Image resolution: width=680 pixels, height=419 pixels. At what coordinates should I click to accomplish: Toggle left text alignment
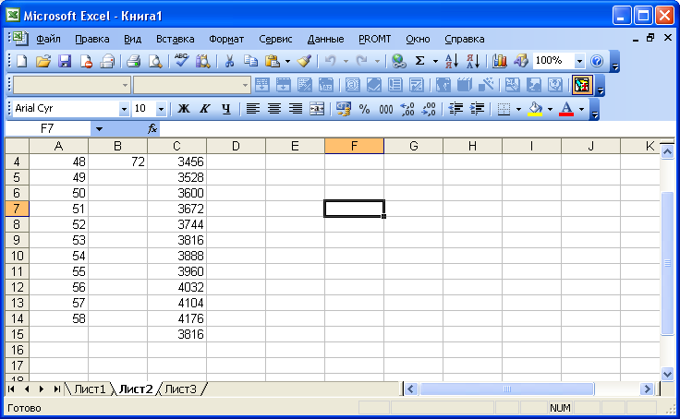(253, 108)
